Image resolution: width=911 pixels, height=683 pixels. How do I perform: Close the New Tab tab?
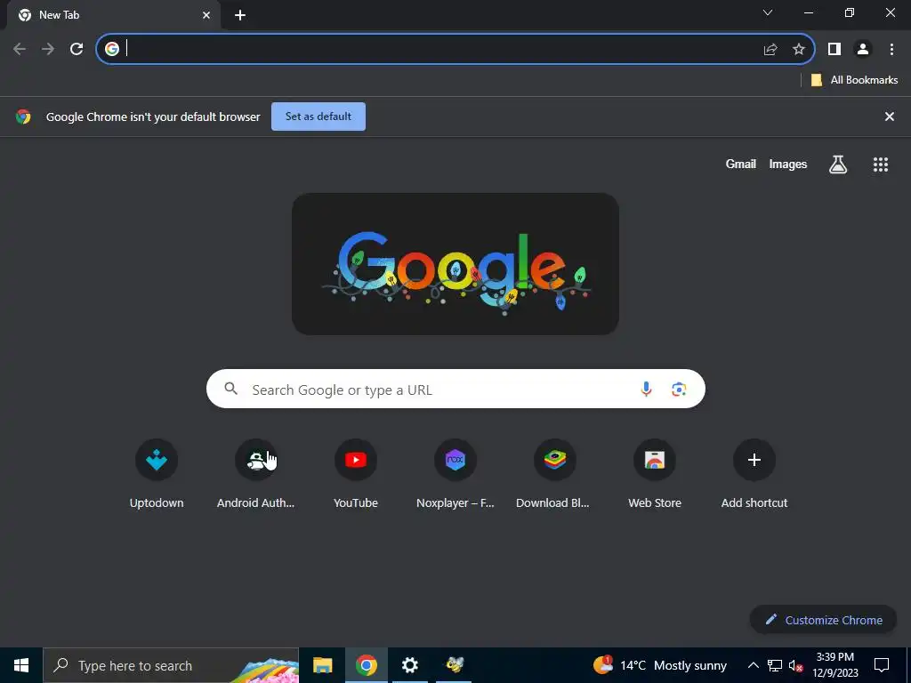coord(206,15)
